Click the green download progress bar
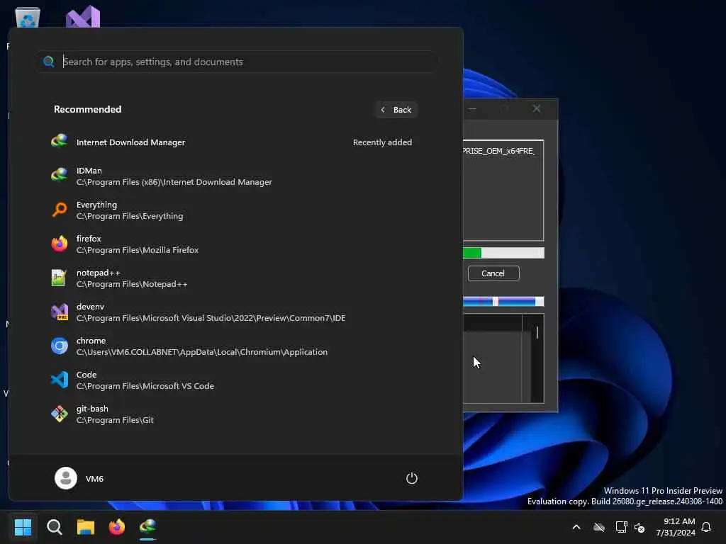This screenshot has height=544, width=726. click(504, 253)
